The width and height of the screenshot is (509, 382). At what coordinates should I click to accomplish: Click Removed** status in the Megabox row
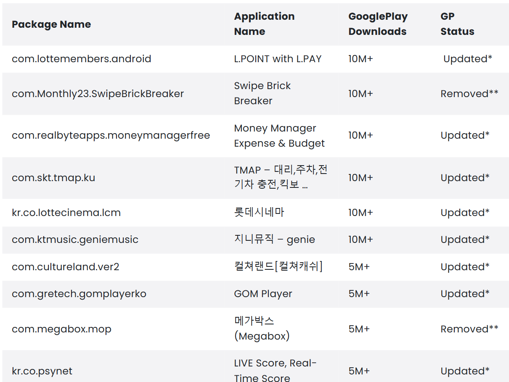pyautogui.click(x=469, y=329)
